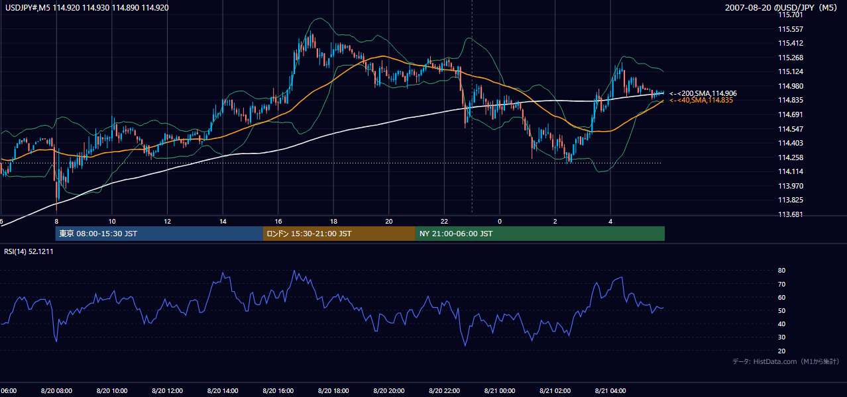
Task: Select the 200 SMA 114.906 label
Action: [x=703, y=93]
